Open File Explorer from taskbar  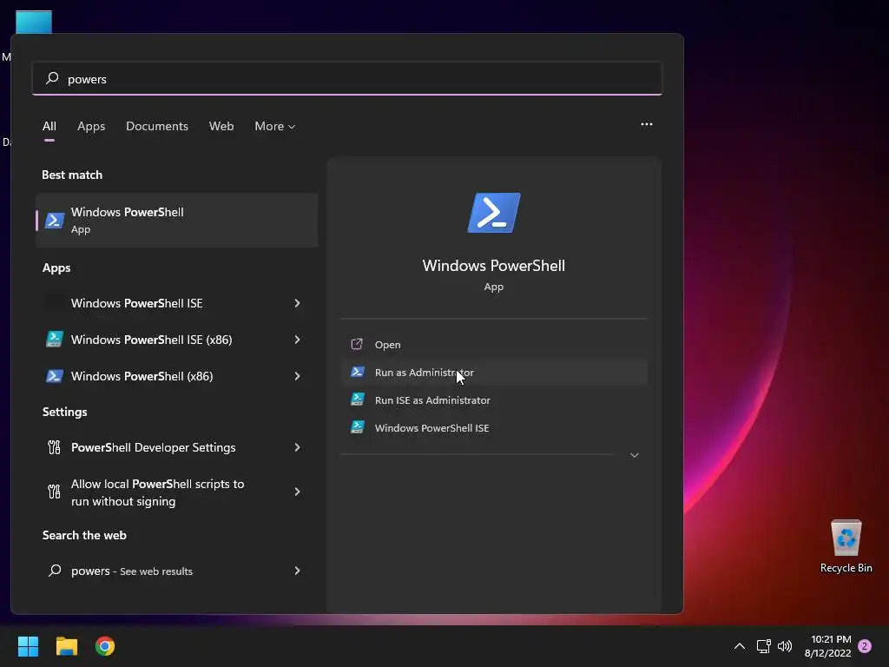[66, 646]
